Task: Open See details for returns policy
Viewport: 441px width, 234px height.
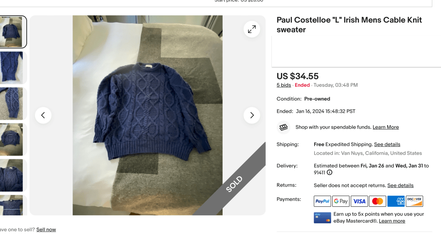Action: (400, 185)
